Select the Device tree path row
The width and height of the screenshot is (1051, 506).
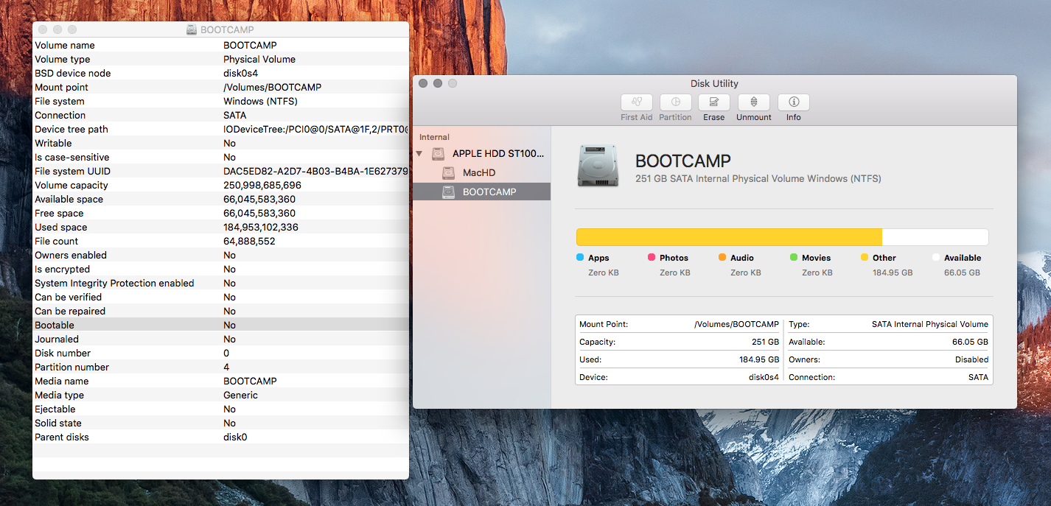[220, 129]
